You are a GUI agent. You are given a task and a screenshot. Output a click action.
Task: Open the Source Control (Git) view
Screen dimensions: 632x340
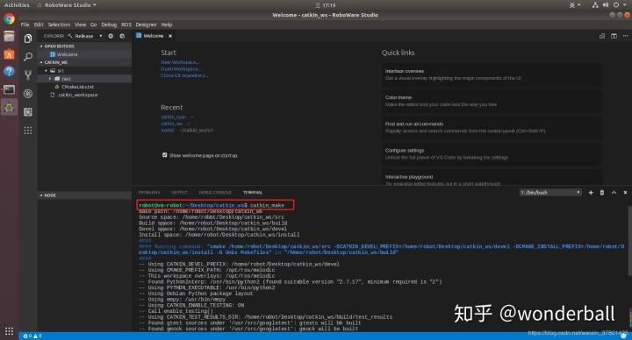pos(28,74)
